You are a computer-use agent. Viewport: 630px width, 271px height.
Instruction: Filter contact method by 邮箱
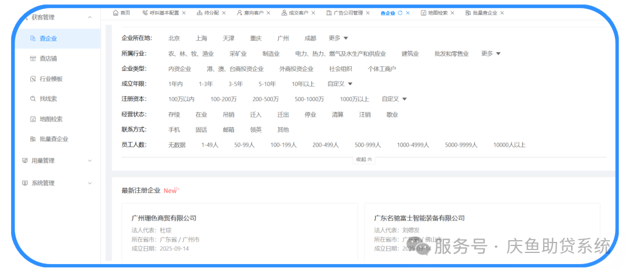229,130
